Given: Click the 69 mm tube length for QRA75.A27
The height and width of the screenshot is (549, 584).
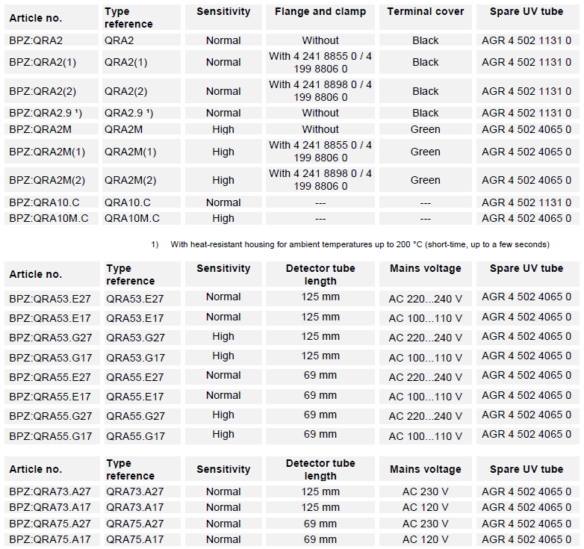Looking at the screenshot, I should (320, 524).
